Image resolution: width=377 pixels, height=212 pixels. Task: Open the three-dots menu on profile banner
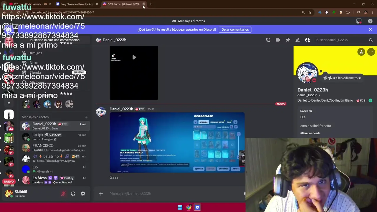point(371,52)
